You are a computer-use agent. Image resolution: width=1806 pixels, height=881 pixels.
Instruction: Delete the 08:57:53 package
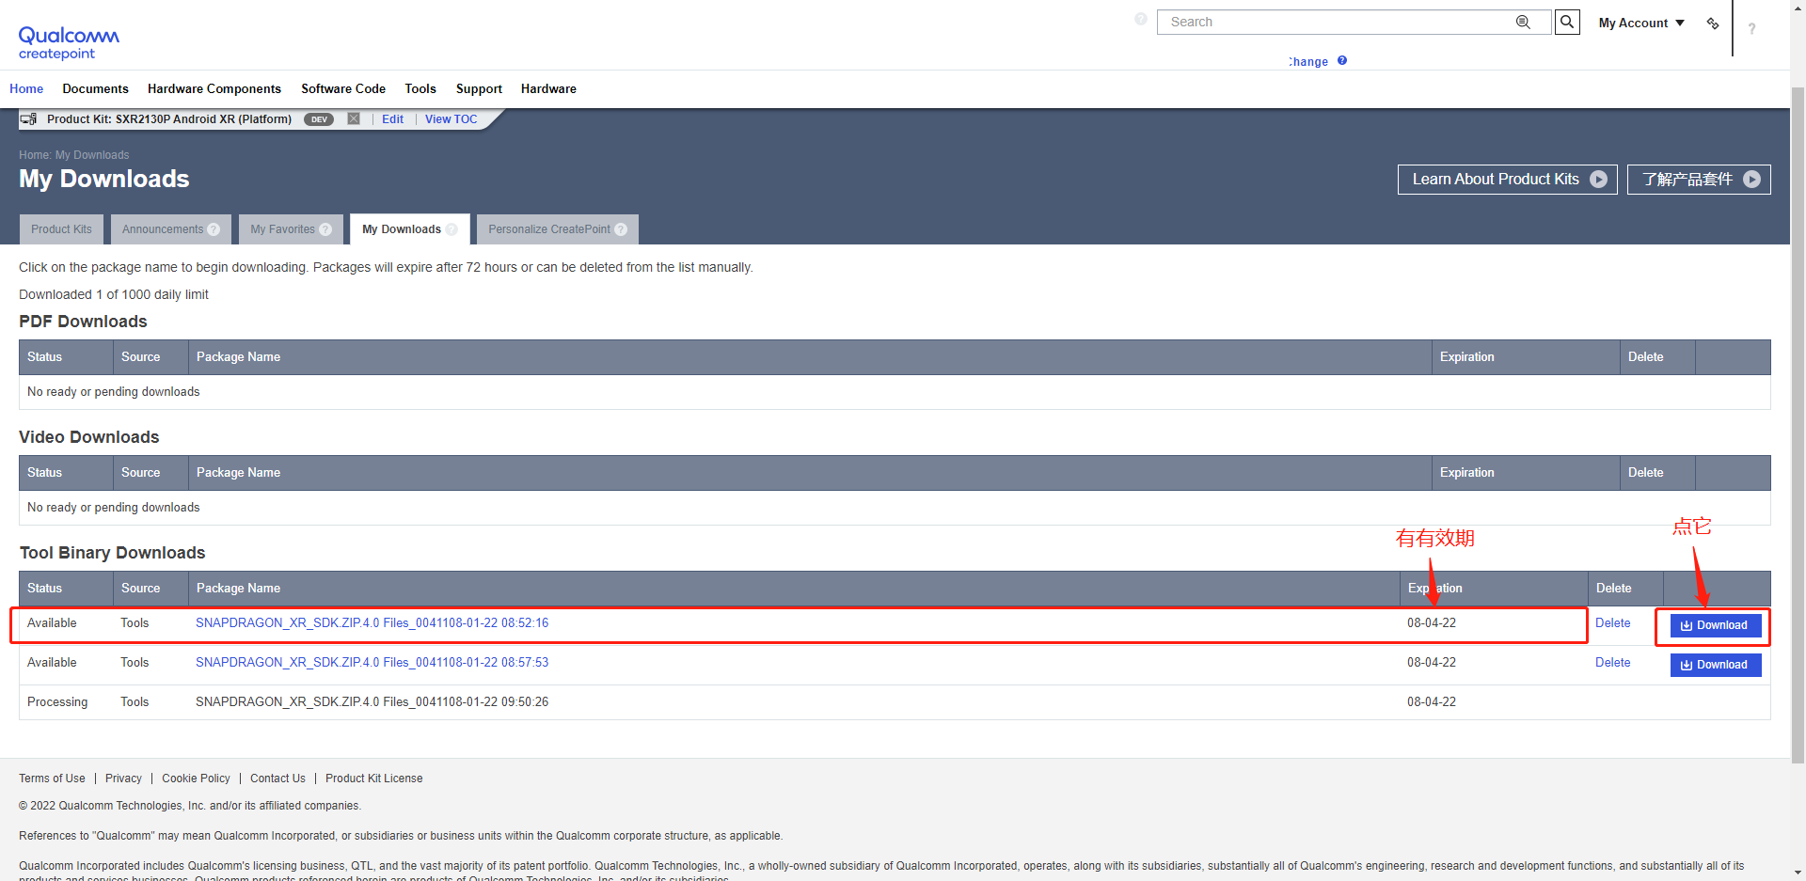(x=1612, y=662)
